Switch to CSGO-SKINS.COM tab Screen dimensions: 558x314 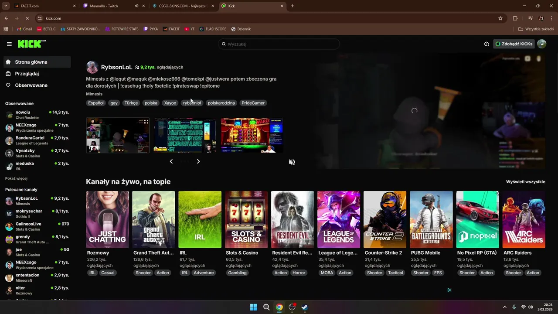[x=183, y=6]
